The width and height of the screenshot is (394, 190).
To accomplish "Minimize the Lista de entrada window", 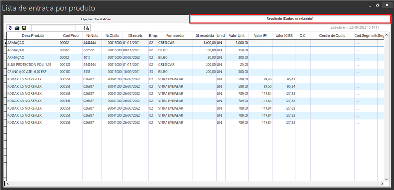I will (x=370, y=5).
